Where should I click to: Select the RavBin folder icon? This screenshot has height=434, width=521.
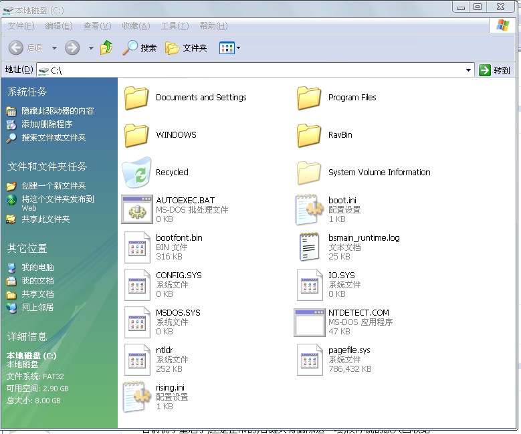(309, 135)
